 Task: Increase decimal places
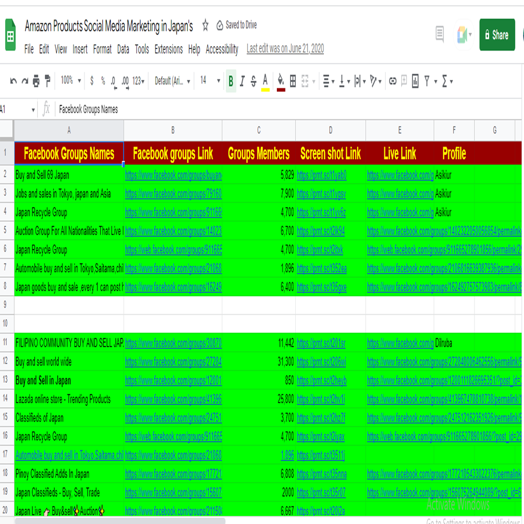click(125, 81)
